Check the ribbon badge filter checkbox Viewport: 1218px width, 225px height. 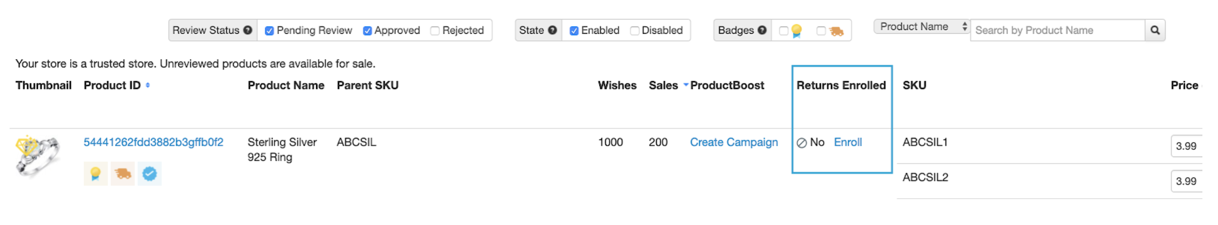pos(783,31)
